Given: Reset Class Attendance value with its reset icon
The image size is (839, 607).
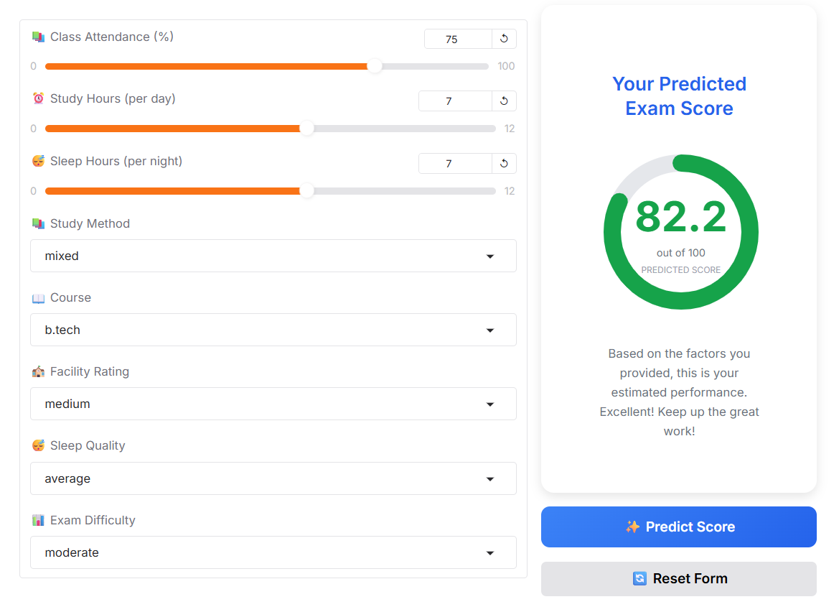Looking at the screenshot, I should coord(504,39).
